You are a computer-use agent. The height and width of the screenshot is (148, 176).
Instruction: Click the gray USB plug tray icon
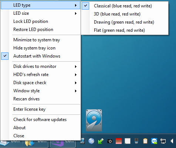[136, 141]
